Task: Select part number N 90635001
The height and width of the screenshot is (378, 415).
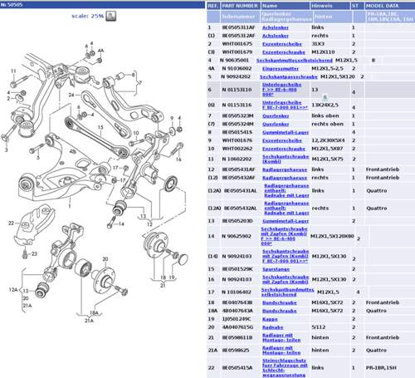Action: (234, 61)
